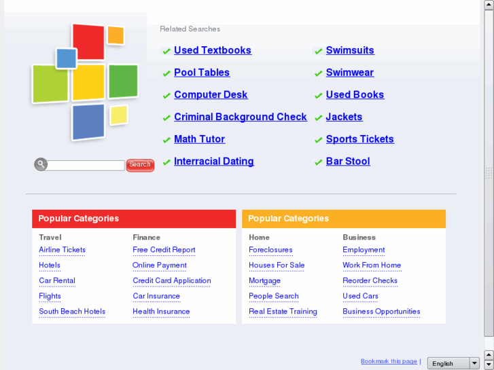Open the Used Books link

(355, 95)
